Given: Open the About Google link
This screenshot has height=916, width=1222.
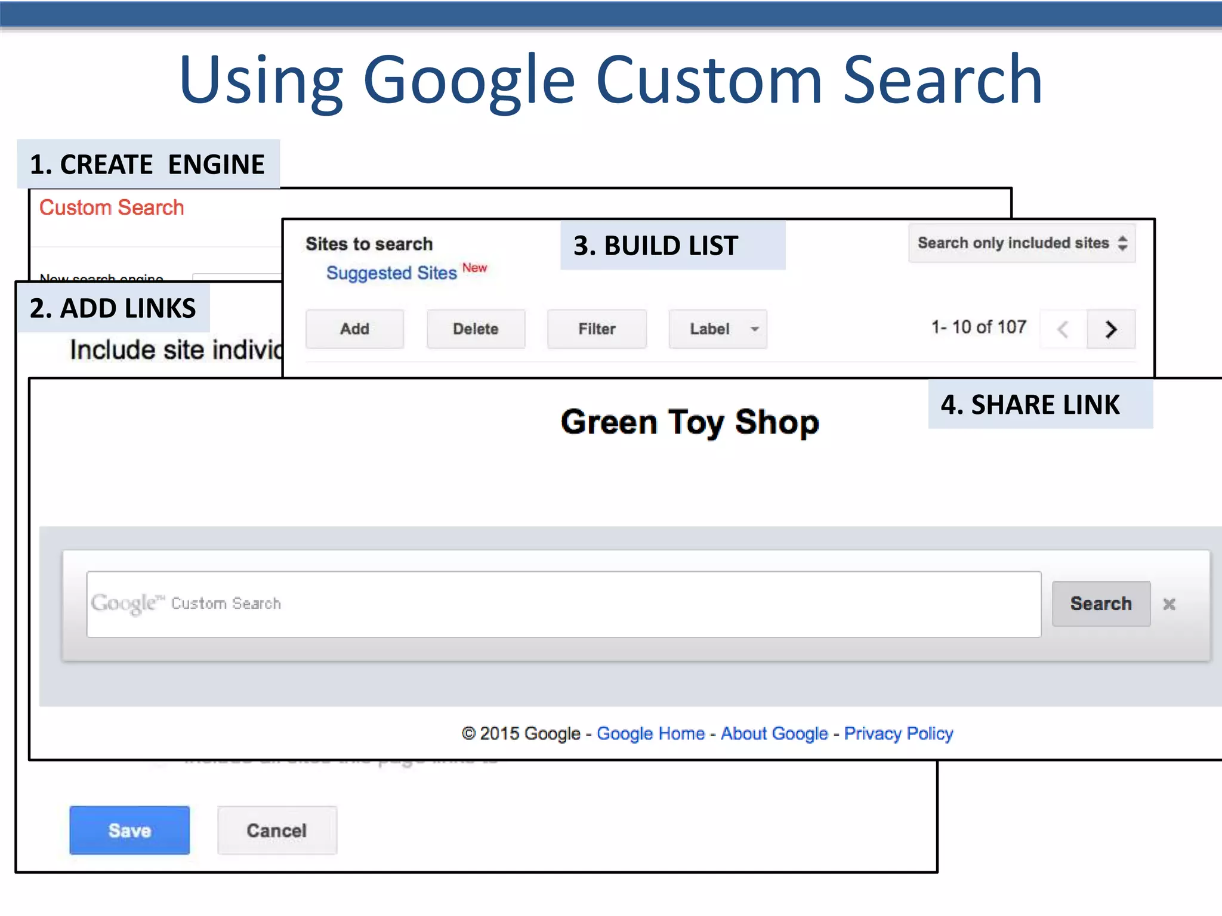Looking at the screenshot, I should (774, 734).
